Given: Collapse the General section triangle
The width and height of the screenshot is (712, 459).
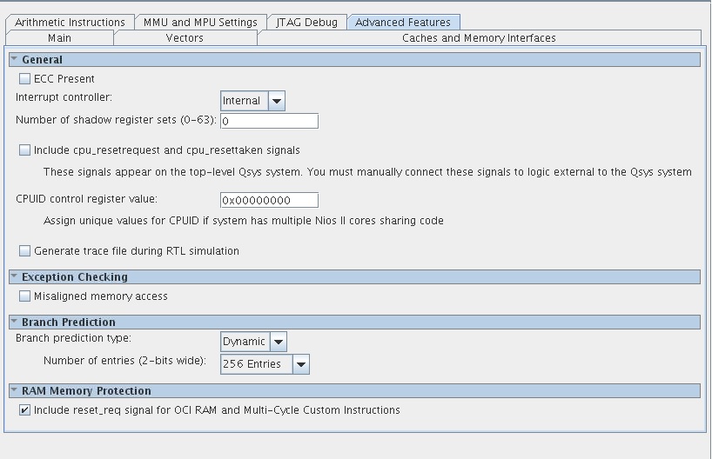Looking at the screenshot, I should (x=15, y=60).
